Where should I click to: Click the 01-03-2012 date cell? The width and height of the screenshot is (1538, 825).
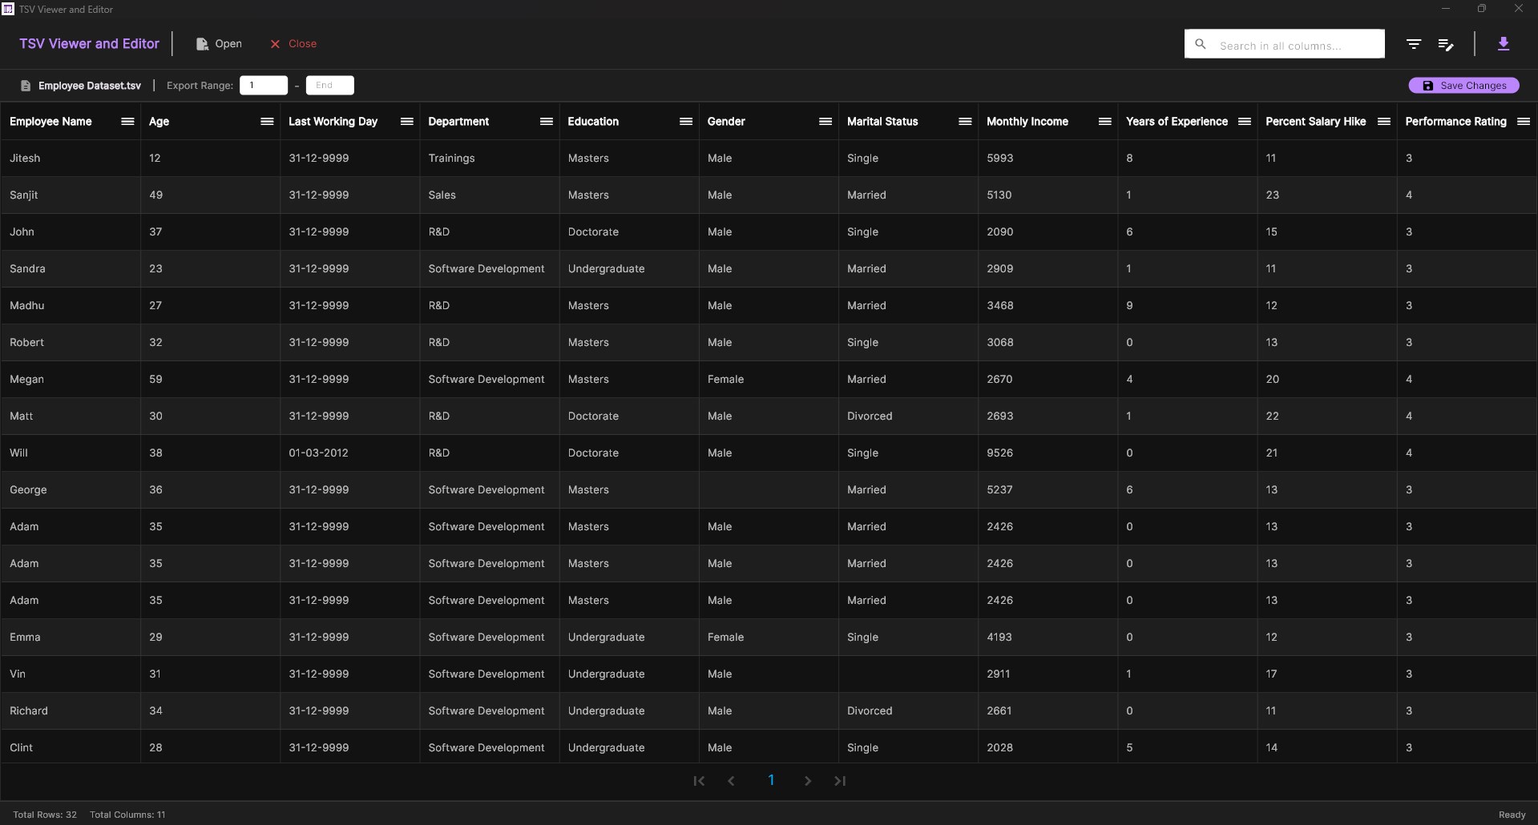[350, 453]
